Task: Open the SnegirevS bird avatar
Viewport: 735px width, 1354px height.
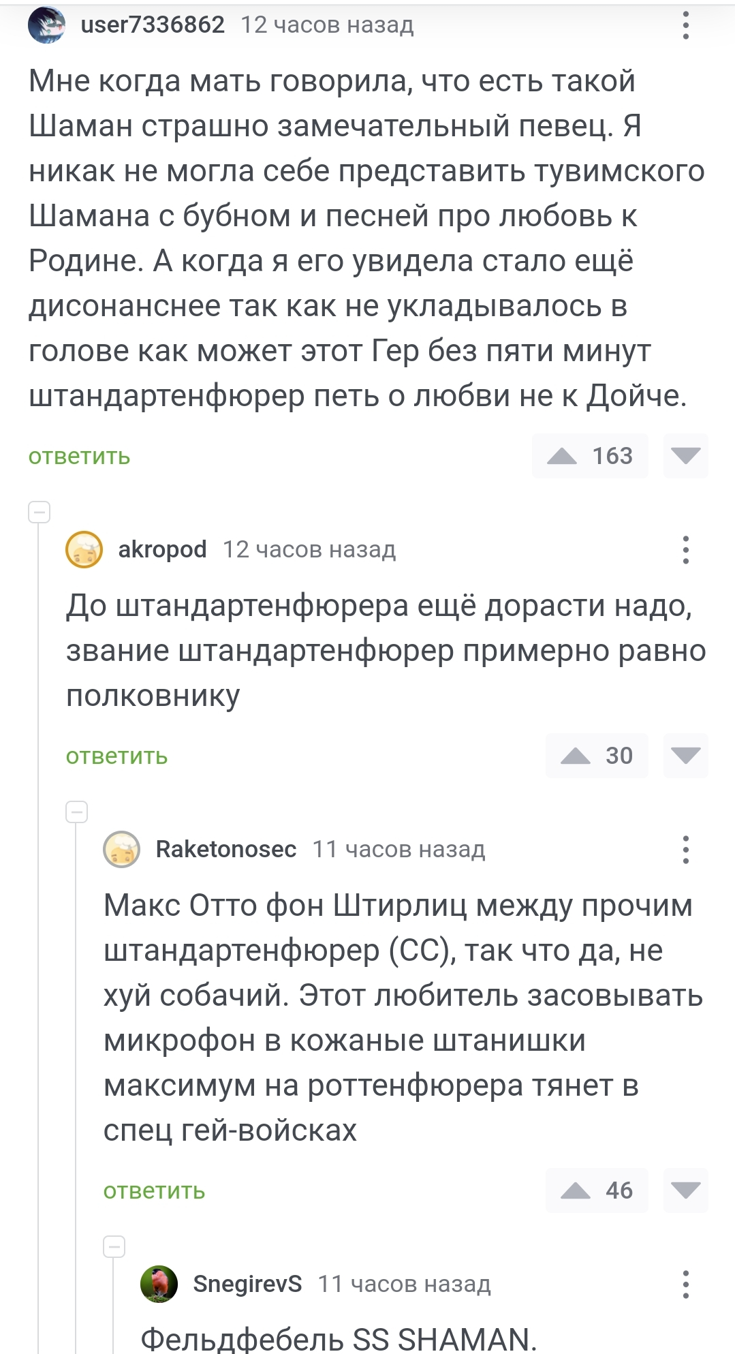Action: point(159,1284)
